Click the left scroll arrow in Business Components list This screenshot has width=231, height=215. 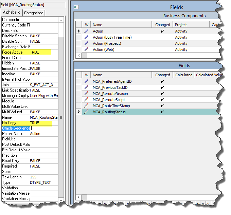pyautogui.click(x=78, y=55)
